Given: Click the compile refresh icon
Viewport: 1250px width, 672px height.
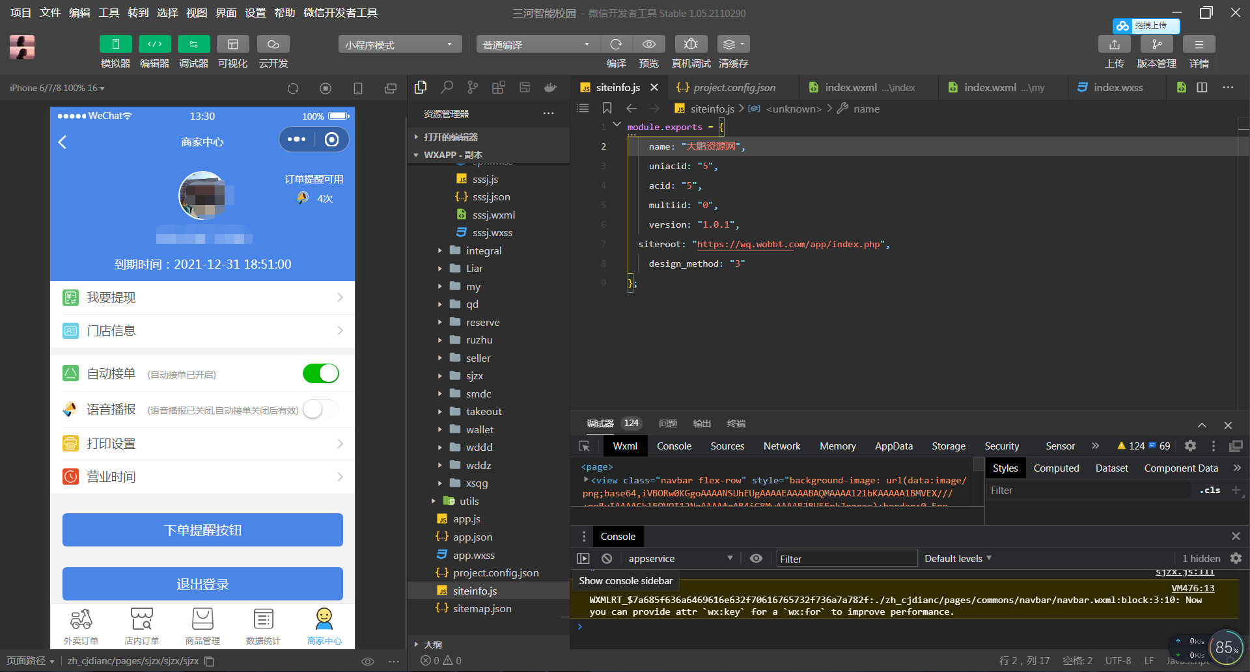Looking at the screenshot, I should [x=616, y=44].
